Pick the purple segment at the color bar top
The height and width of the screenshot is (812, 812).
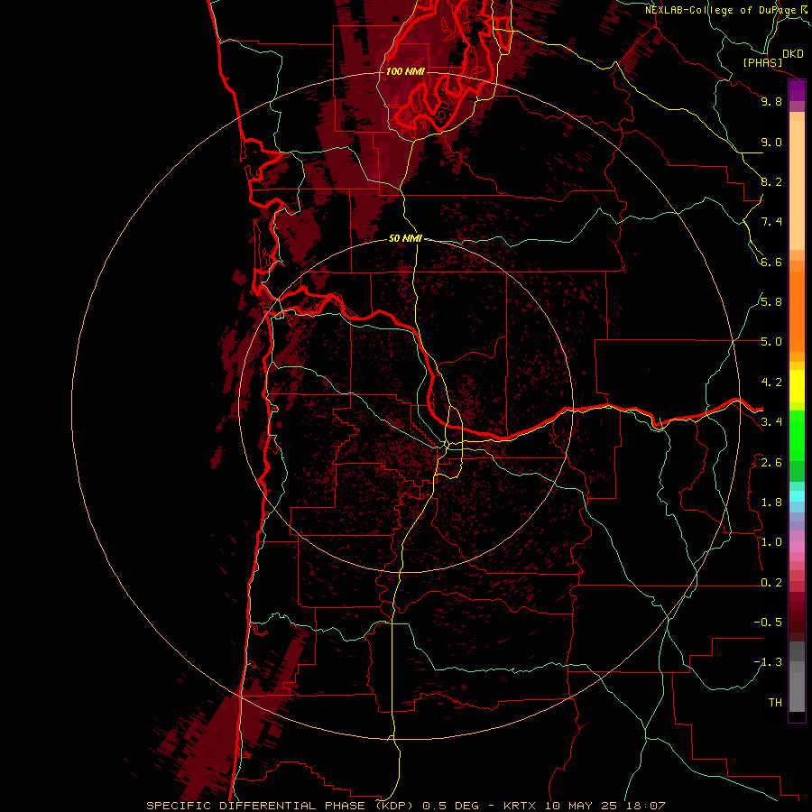(x=797, y=91)
